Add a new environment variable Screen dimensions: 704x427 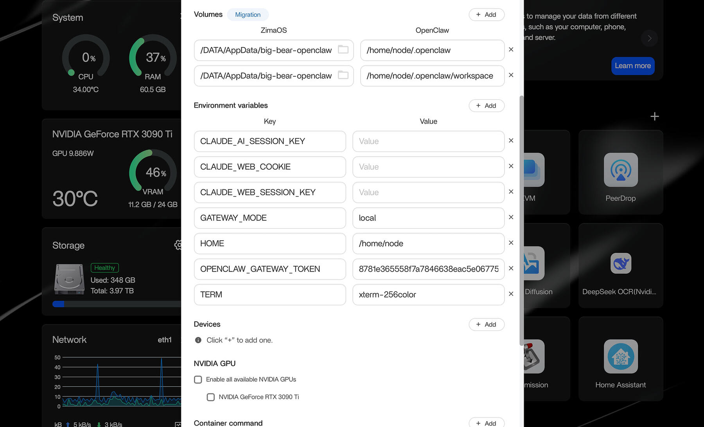point(486,106)
